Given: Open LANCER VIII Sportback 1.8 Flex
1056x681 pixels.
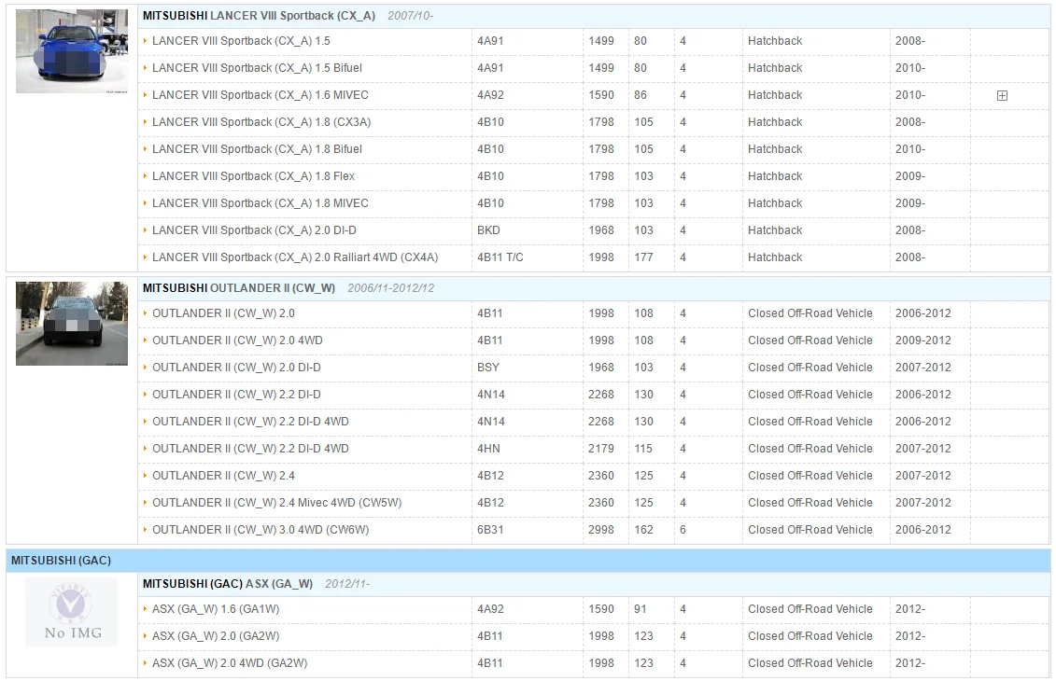Looking at the screenshot, I should (x=253, y=175).
